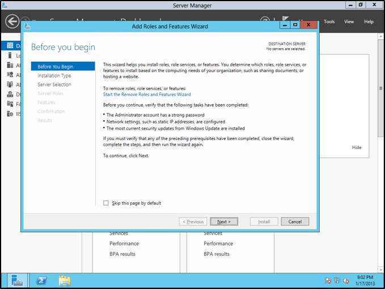This screenshot has height=289, width=385.
Task: Launch PowerShell from the taskbar
Action: pos(41,280)
